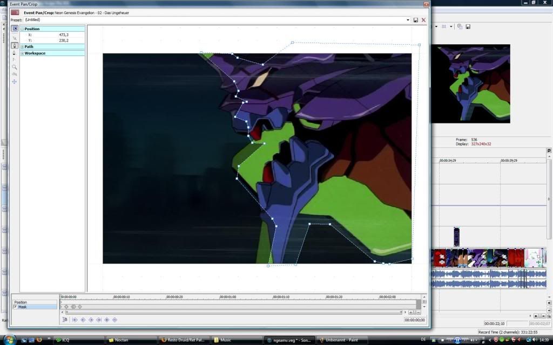Click the 14:39 system clock
This screenshot has width=553, height=345.
click(x=544, y=340)
